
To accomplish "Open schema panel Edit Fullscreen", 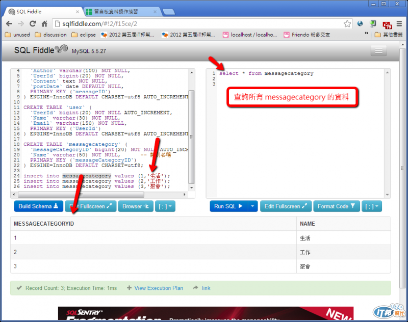I will (x=91, y=206).
